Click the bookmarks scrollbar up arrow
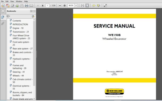162x101 pixels. point(34,20)
